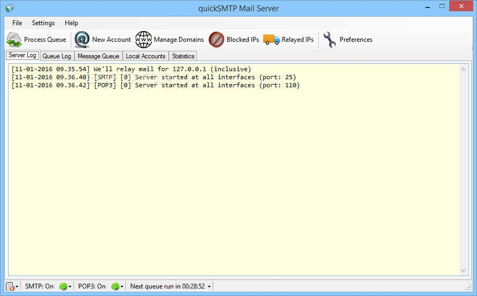The width and height of the screenshot is (477, 296).
Task: Click the relay mail for 127.0.0.1 log line
Action: pyautogui.click(x=131, y=69)
